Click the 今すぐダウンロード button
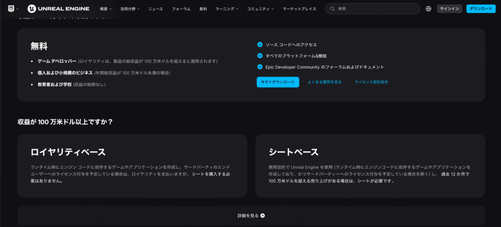 coord(278,82)
